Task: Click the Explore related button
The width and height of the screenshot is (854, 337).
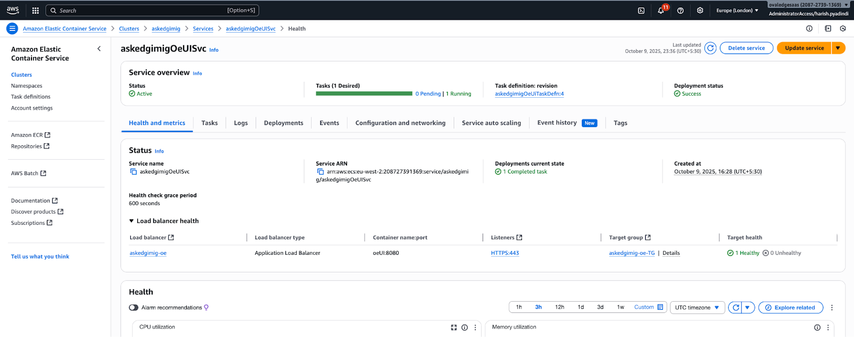Action: point(790,308)
